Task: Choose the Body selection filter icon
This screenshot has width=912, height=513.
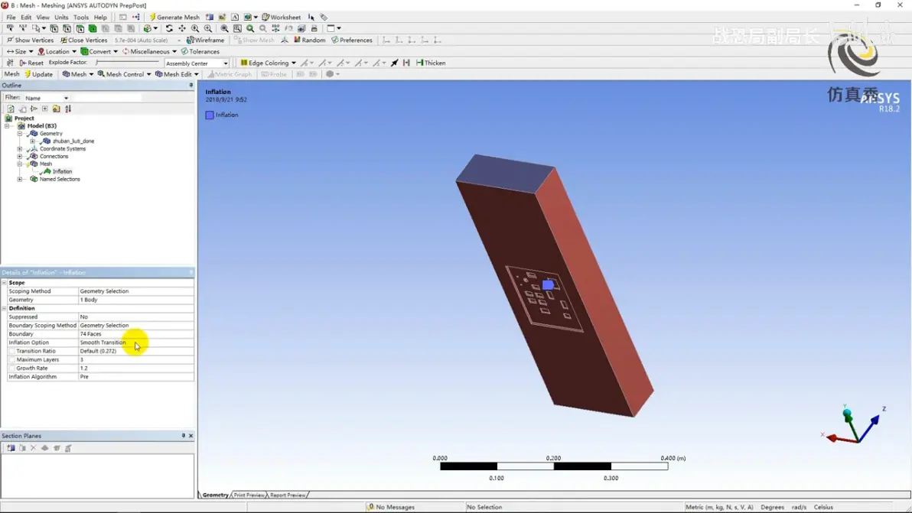Action: tap(93, 28)
